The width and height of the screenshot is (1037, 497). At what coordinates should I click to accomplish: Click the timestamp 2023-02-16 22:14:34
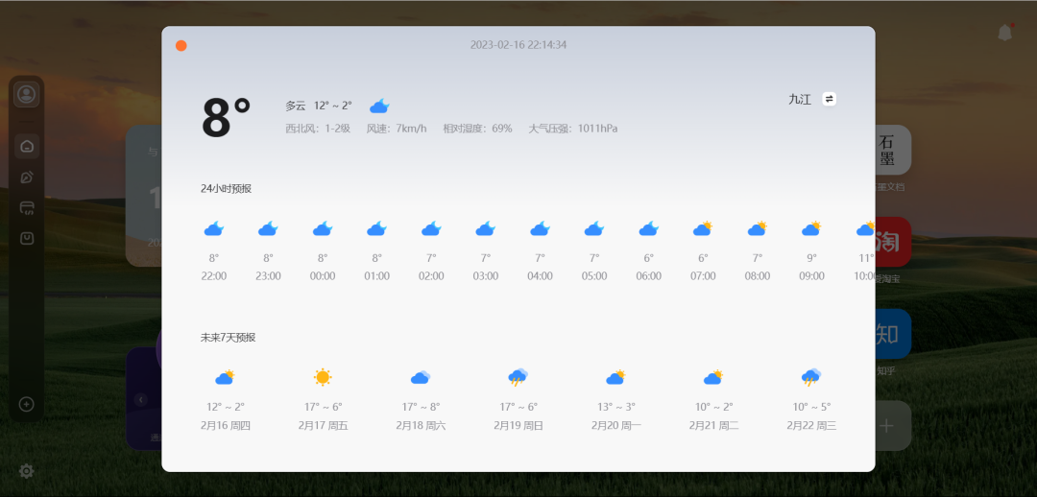(x=518, y=45)
